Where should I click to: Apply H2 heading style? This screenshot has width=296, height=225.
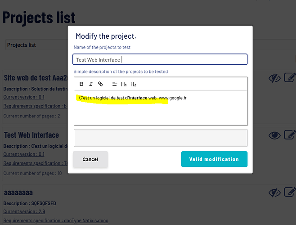tap(133, 84)
